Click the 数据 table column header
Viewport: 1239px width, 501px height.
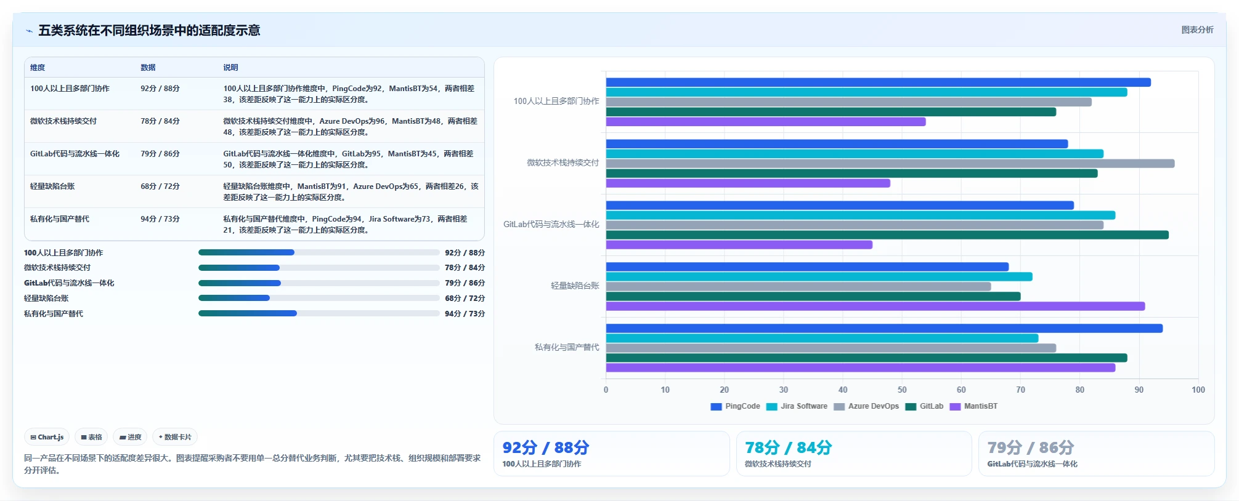148,68
